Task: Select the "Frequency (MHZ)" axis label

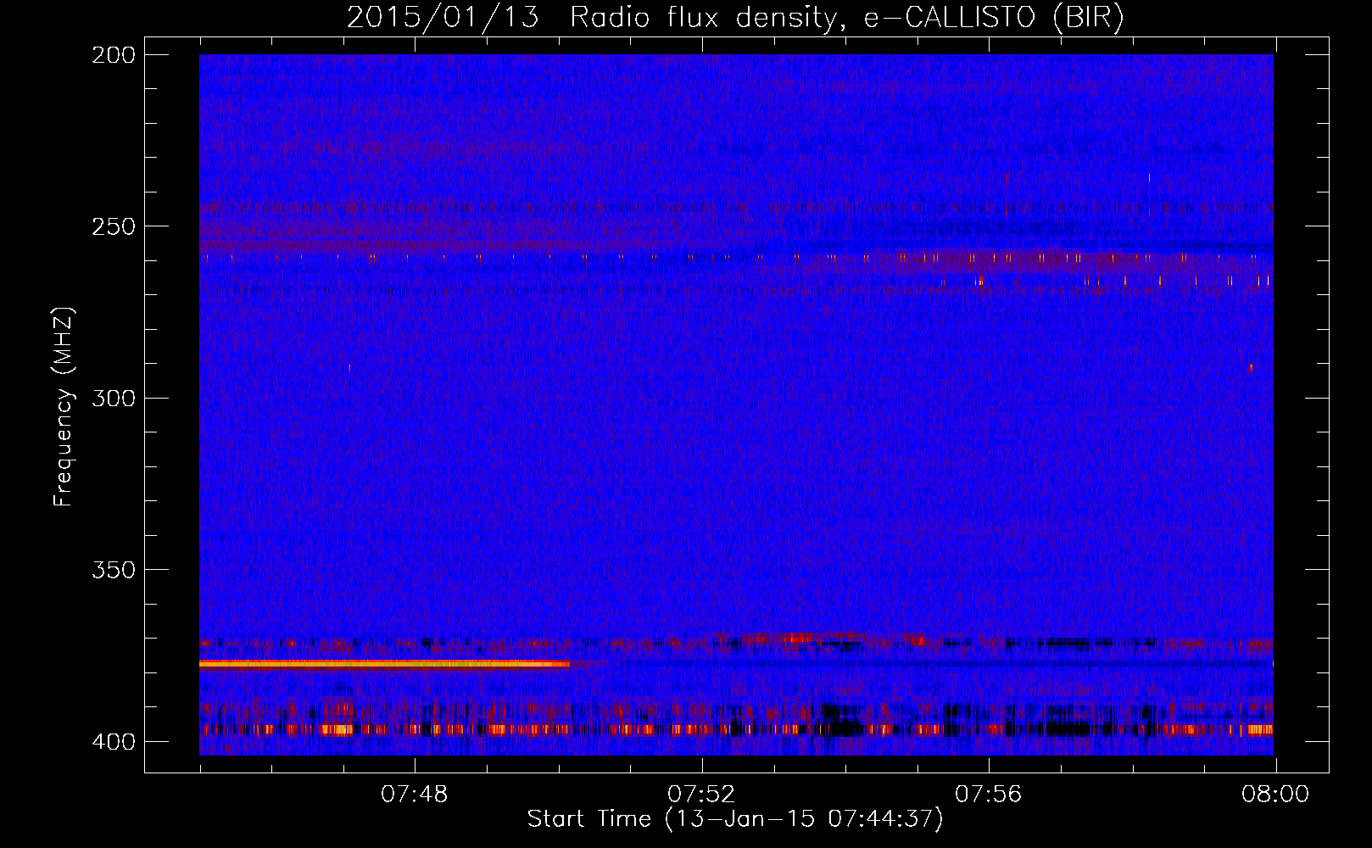Action: (64, 407)
